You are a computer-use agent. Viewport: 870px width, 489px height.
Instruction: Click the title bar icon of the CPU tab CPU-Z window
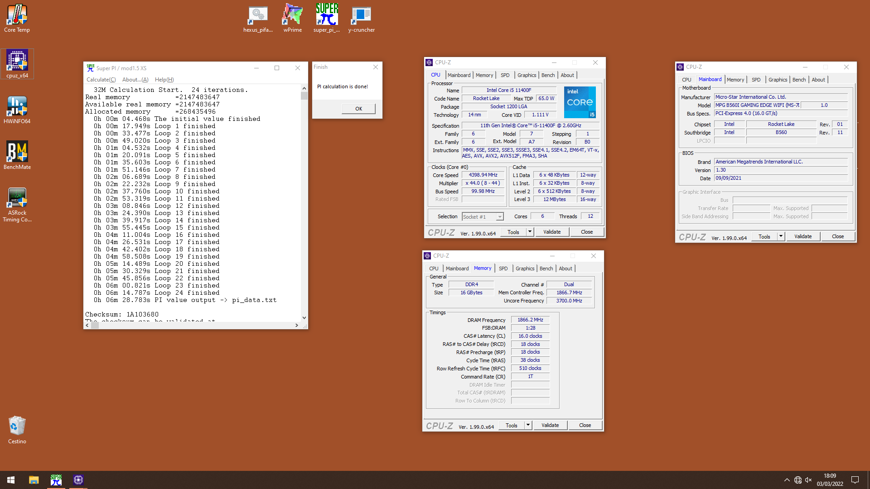pyautogui.click(x=429, y=62)
